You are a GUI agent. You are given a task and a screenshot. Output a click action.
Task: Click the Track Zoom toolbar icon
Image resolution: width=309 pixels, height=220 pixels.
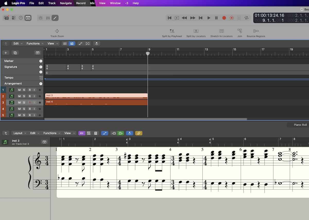tap(57, 31)
